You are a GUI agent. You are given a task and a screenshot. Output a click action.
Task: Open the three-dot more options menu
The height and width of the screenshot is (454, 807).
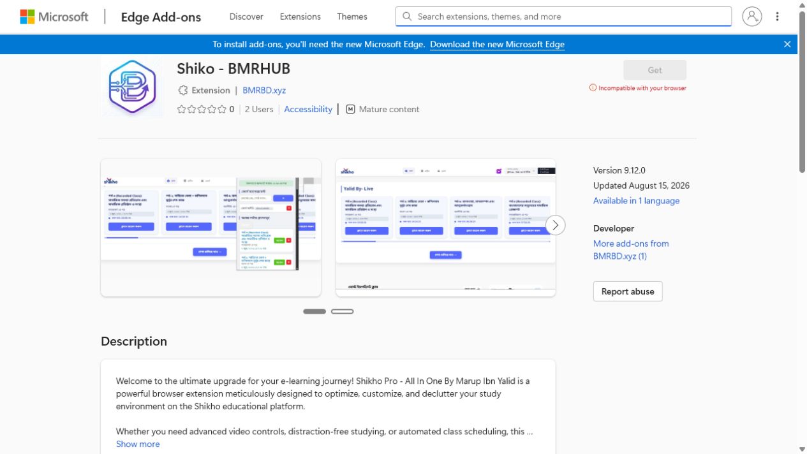pos(777,17)
